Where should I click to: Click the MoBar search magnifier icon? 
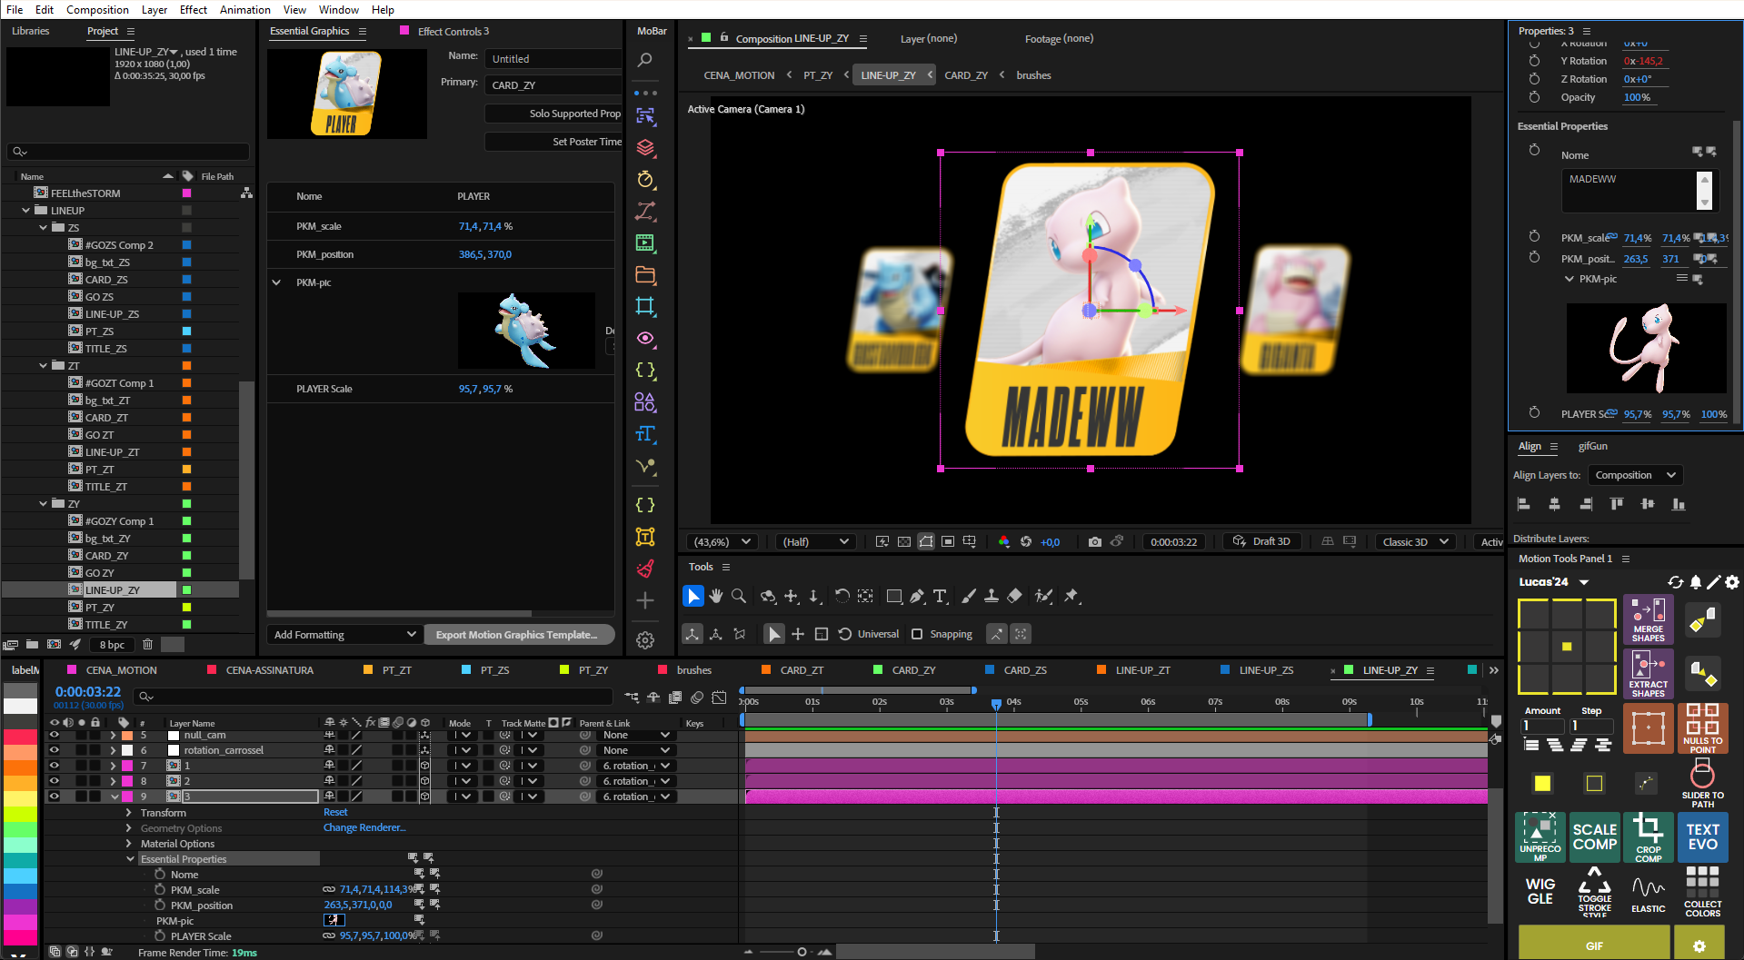pos(645,60)
